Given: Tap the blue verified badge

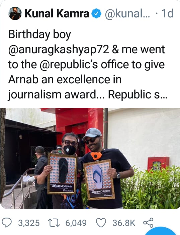Looking at the screenshot, I should tap(96, 13).
